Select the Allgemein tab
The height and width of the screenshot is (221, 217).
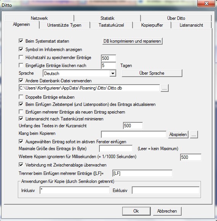pos(21,24)
